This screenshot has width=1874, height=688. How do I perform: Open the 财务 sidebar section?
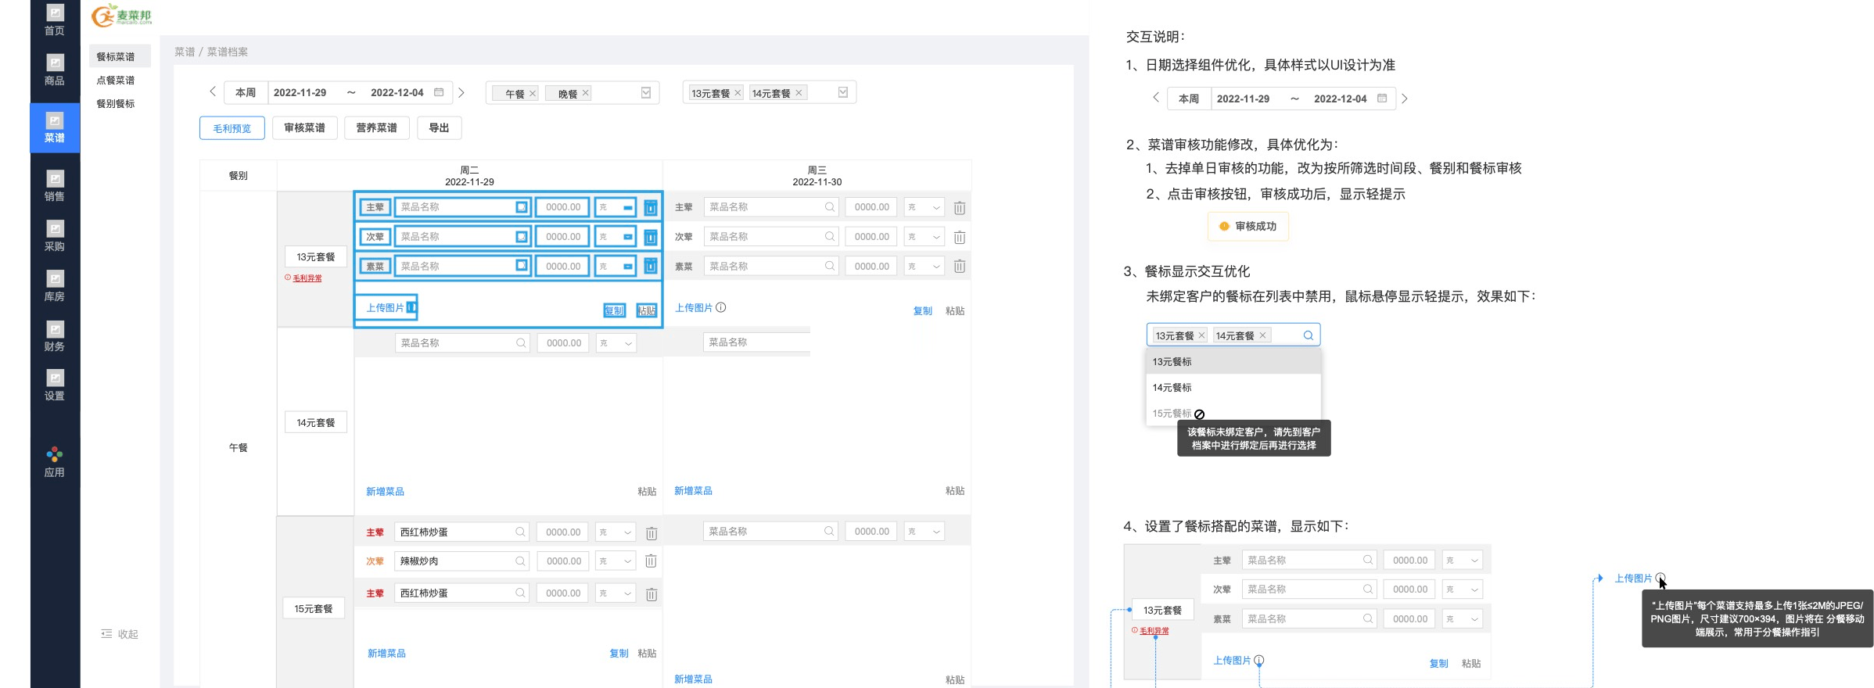55,336
